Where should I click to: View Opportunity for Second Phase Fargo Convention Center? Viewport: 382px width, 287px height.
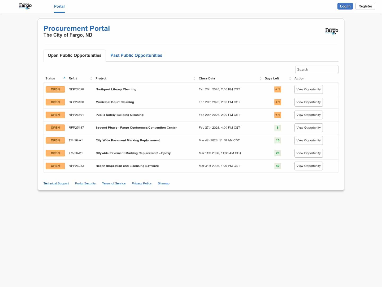(x=309, y=128)
